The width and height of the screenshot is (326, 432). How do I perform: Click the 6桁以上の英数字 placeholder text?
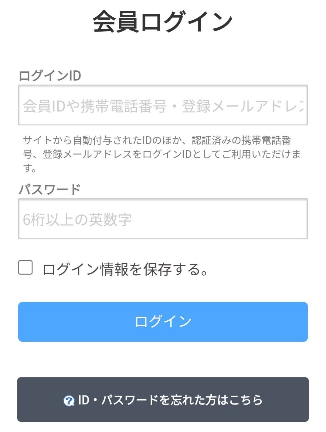[77, 219]
